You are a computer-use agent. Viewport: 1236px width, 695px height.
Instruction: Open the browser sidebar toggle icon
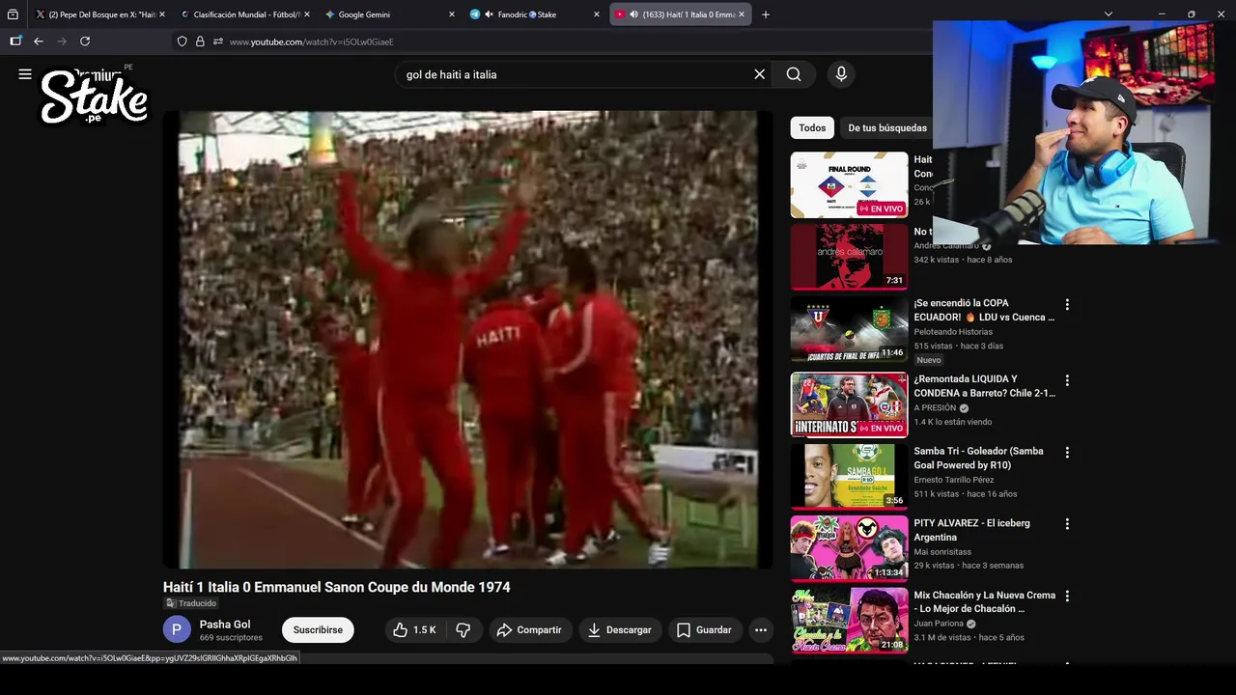tap(15, 42)
